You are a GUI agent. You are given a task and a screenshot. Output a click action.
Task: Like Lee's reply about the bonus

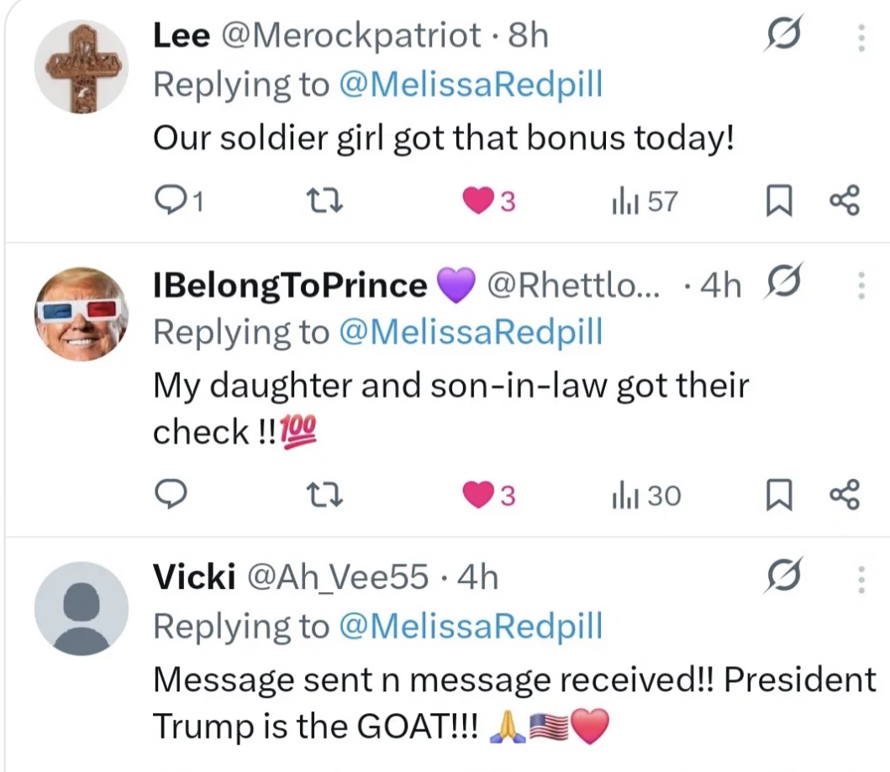(479, 200)
